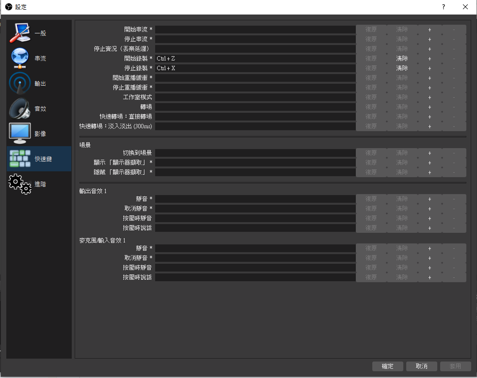The width and height of the screenshot is (477, 378).
Task: Add hotkey for 顯示「顯示器擷取」with plus
Action: (x=429, y=163)
